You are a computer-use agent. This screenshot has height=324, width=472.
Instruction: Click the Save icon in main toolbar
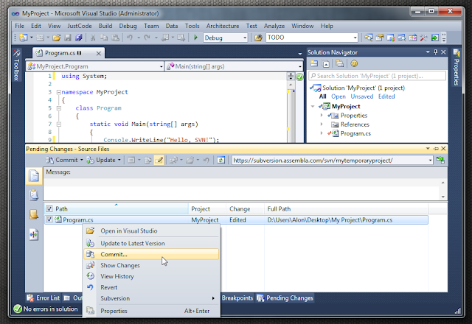pyautogui.click(x=68, y=38)
